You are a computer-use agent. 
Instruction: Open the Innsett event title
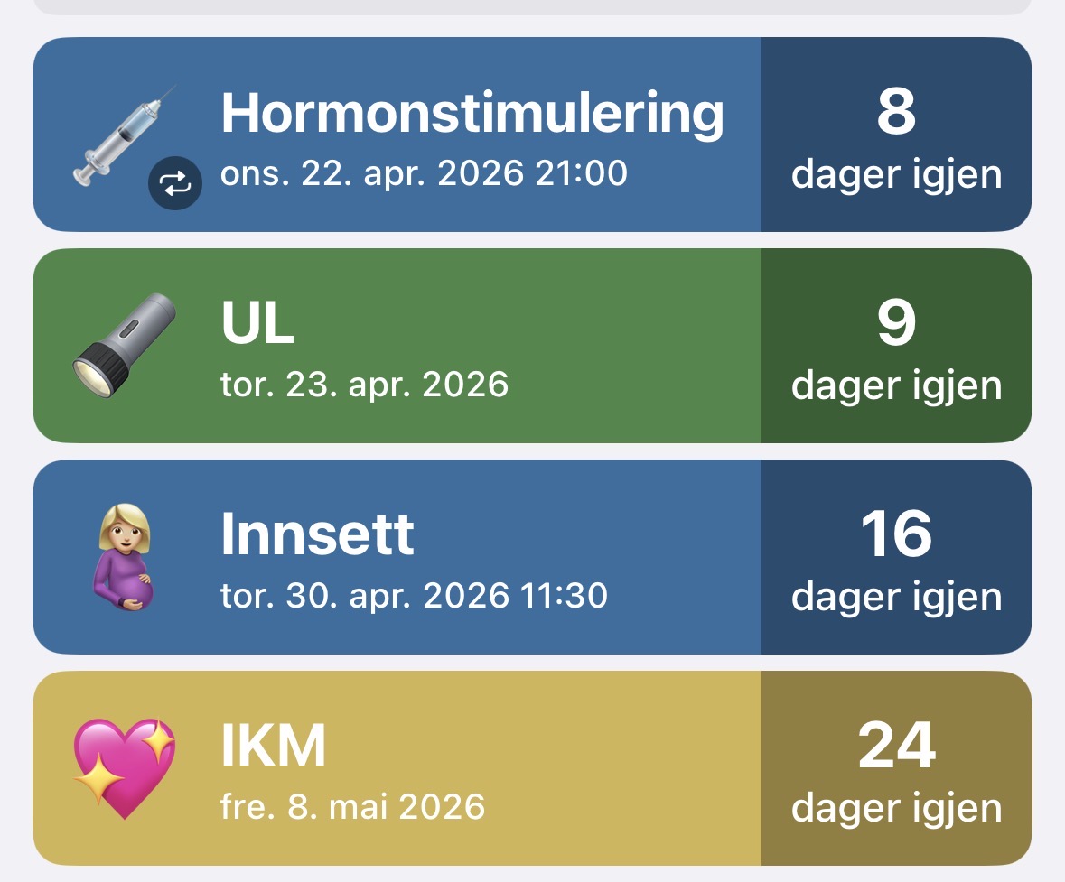[317, 535]
